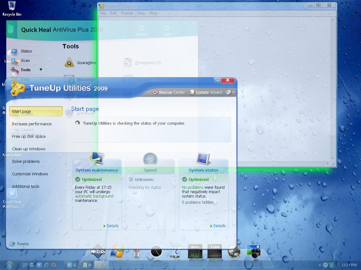Screen dimensions: 361x270
Task: Open Customize Windows category
Action: pos(30,174)
